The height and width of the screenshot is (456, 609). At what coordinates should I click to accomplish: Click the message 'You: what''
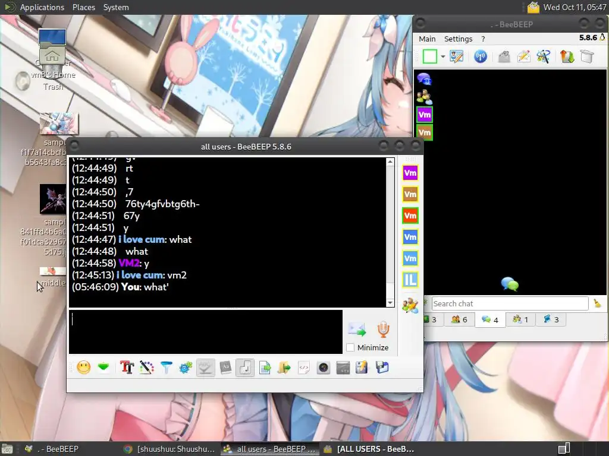point(120,287)
